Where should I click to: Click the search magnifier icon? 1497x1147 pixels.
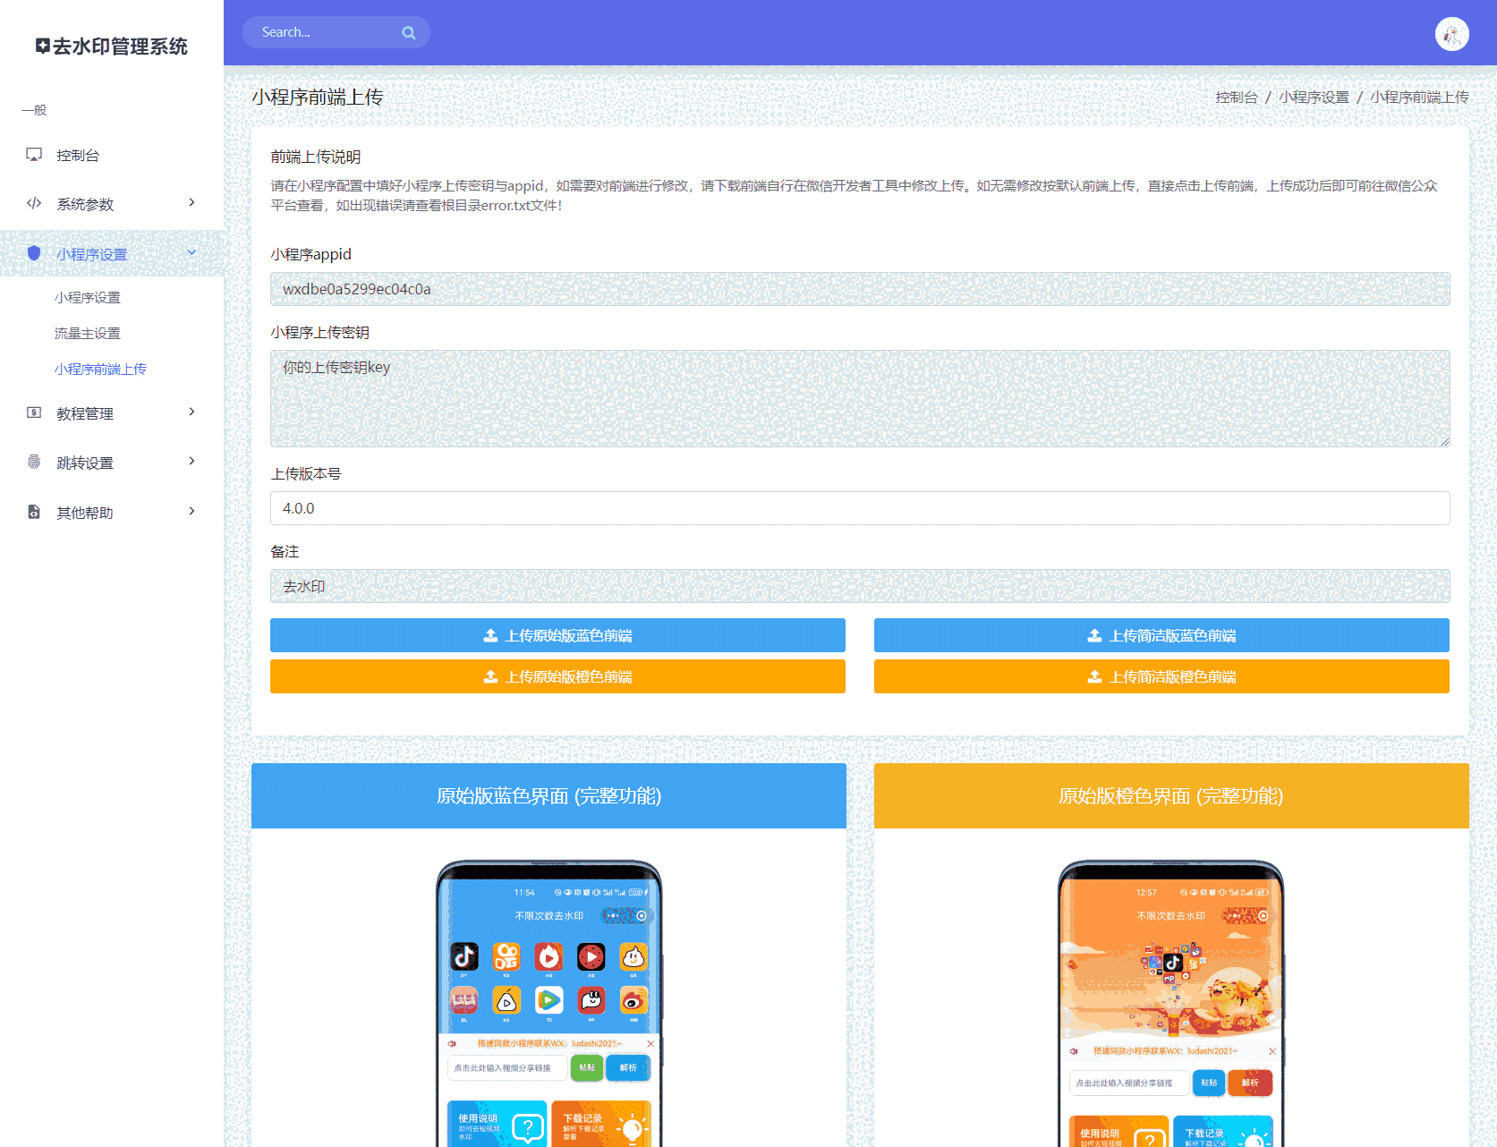(409, 33)
